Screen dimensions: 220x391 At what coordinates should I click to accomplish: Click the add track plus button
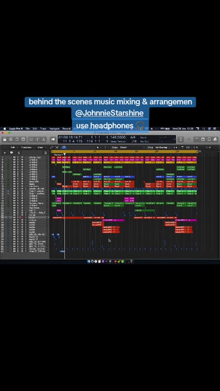coord(5,153)
